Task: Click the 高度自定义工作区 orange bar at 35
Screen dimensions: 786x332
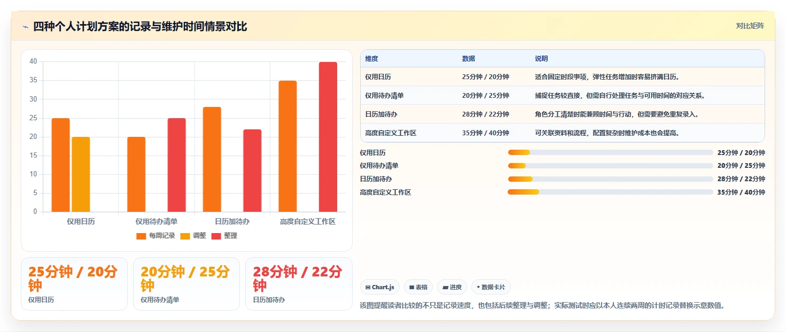Action: point(287,146)
